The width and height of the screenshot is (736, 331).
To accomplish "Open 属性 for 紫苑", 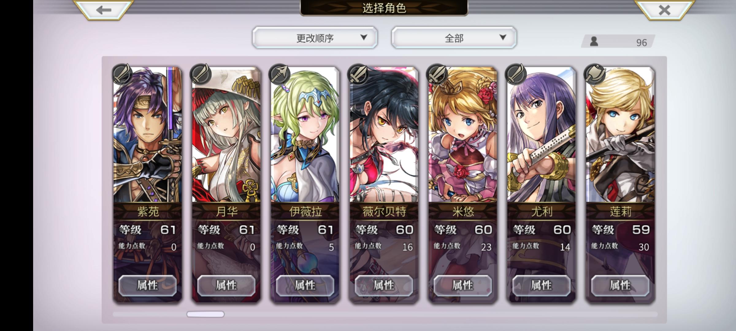I will [x=148, y=285].
